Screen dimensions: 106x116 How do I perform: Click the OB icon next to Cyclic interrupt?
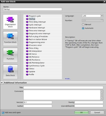tap(27, 25)
